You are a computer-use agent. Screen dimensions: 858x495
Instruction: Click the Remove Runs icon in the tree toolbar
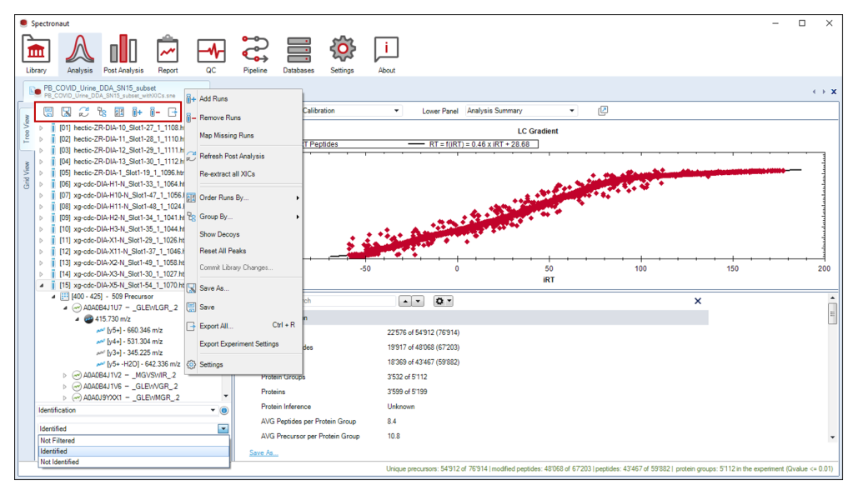point(155,112)
